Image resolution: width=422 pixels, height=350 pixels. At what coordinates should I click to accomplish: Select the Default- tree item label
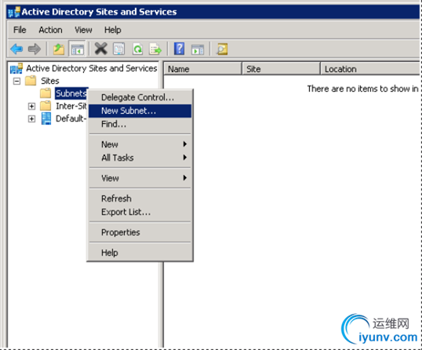(x=71, y=118)
